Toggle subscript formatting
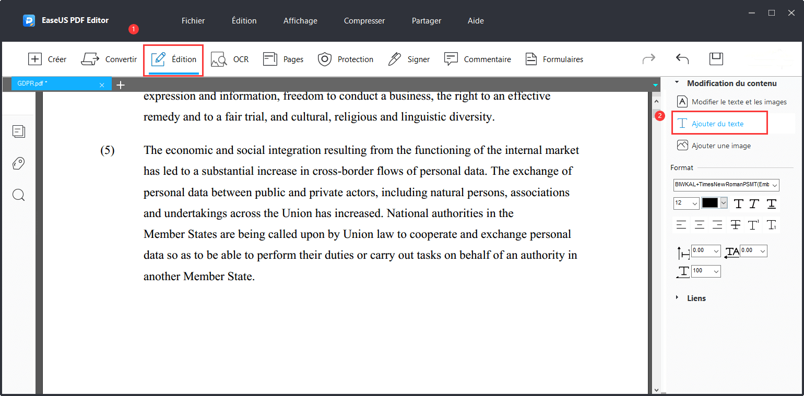Image resolution: width=804 pixels, height=396 pixels. pos(771,225)
